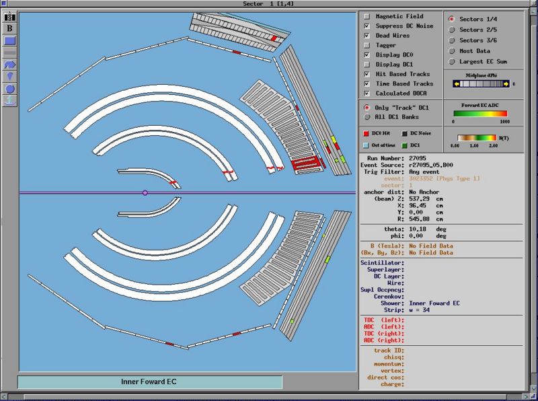538x401 pixels.
Task: Click the Midplane dPhi slider bar
Action: click(482, 84)
